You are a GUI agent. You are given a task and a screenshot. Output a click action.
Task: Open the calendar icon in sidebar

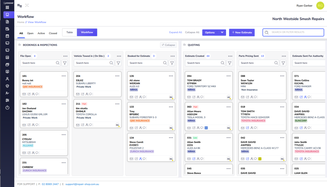click(7, 36)
